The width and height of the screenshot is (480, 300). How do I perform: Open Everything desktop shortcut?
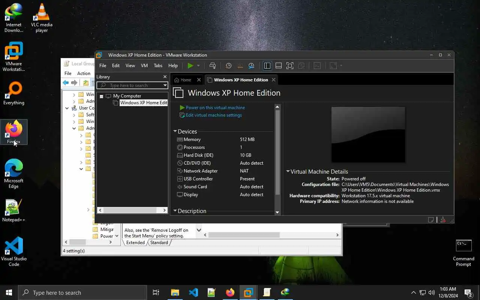coord(14,94)
